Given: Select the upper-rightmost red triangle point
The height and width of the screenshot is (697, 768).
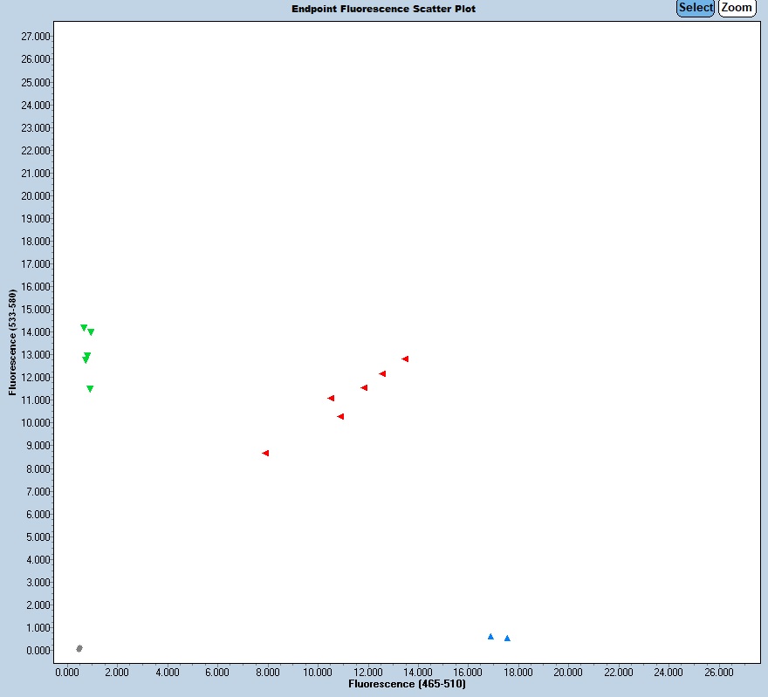Looking at the screenshot, I should 405,359.
